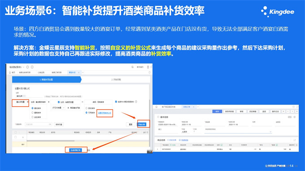This screenshot has height=171, width=305.
Task: Select the 最高库存 radio button
Action: tap(32, 112)
